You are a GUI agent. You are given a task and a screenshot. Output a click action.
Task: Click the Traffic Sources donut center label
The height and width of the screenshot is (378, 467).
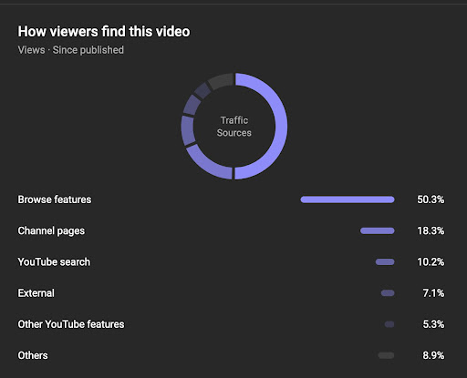coord(234,127)
